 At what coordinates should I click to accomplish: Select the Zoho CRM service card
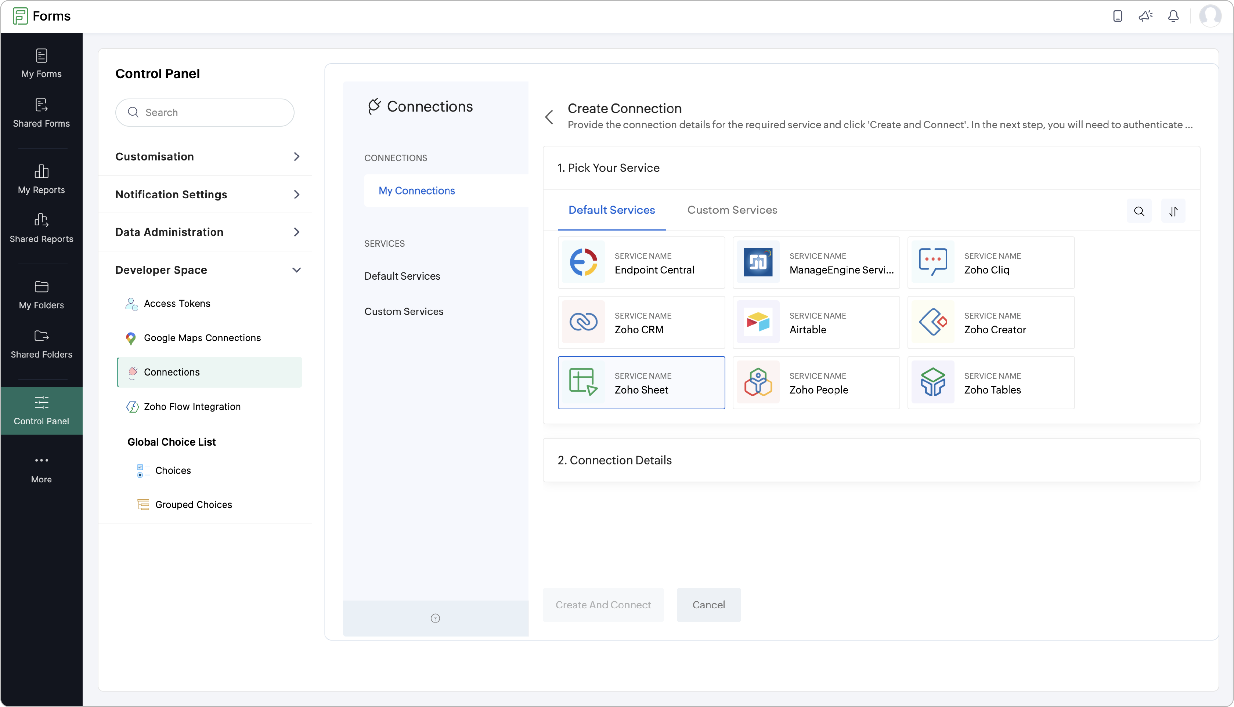click(641, 322)
